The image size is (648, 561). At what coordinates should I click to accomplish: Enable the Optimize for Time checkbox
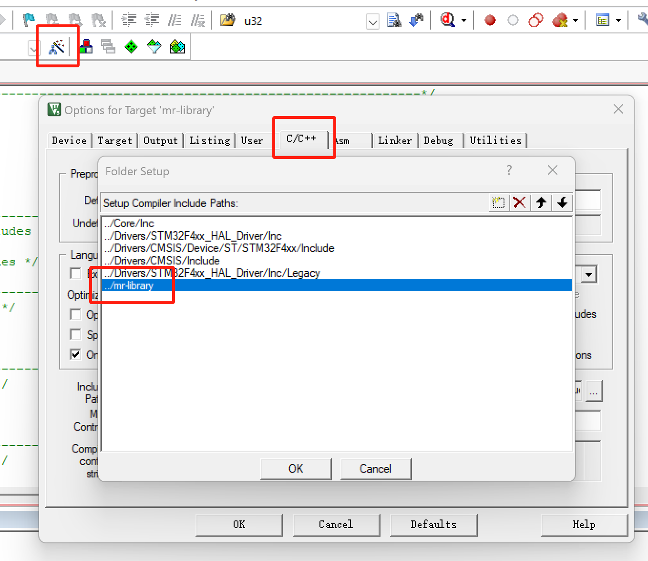(75, 315)
